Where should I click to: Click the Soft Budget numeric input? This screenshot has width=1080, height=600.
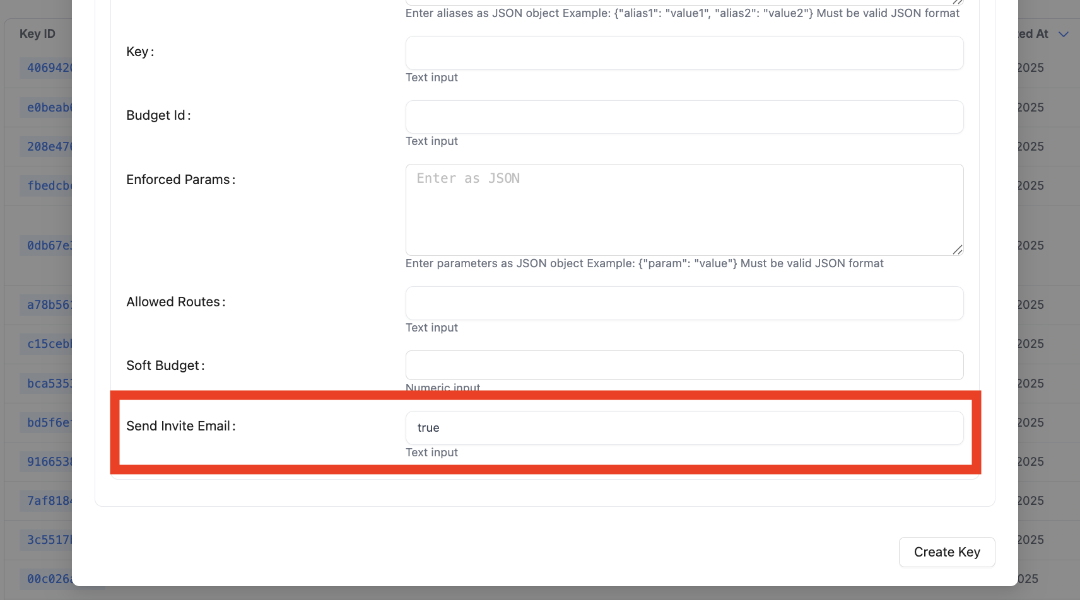pos(684,366)
